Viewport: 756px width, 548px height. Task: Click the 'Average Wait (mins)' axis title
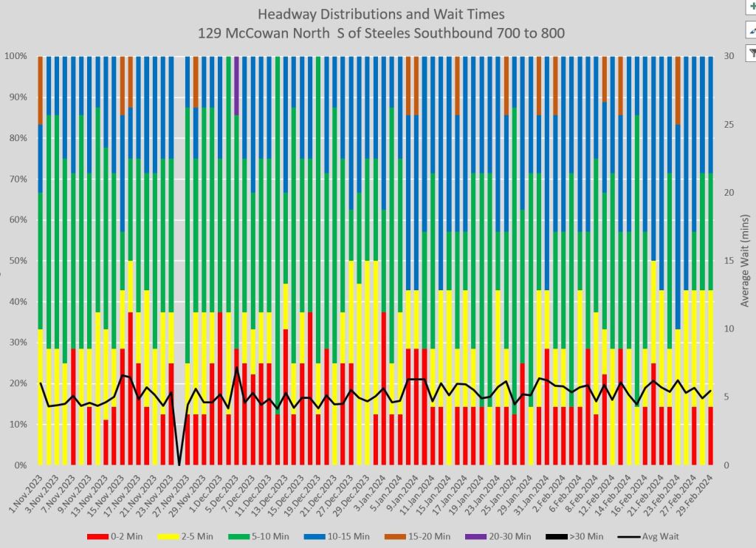click(745, 260)
